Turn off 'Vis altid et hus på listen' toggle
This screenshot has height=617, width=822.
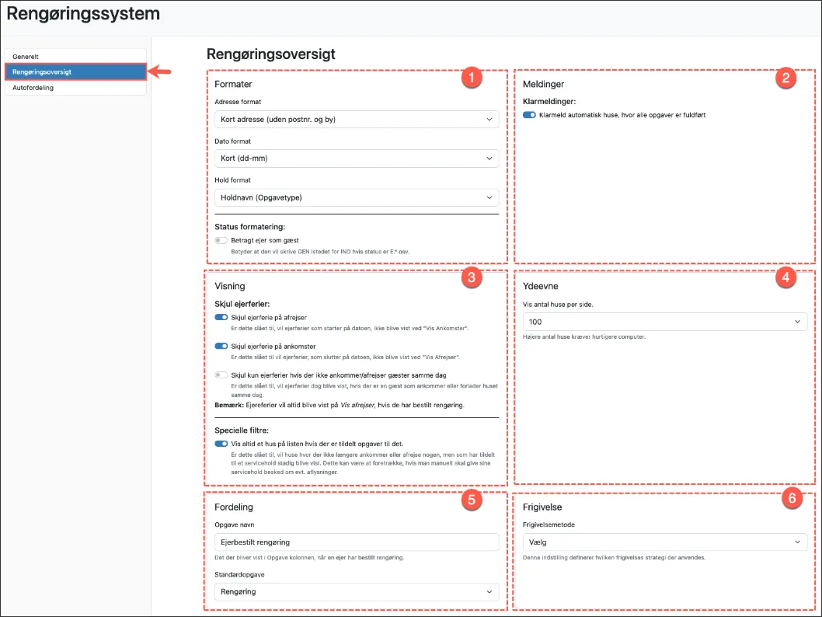(x=221, y=444)
